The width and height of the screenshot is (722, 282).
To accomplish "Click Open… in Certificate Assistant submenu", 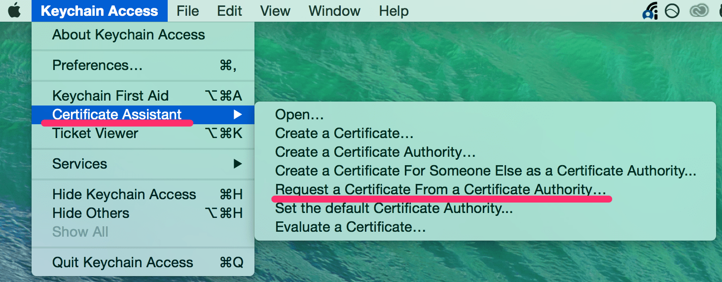I will click(485, 114).
